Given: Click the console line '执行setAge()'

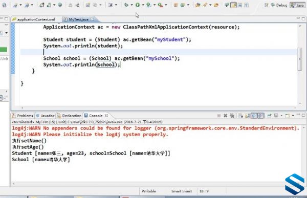Looking at the screenshot, I should pos(28,147).
